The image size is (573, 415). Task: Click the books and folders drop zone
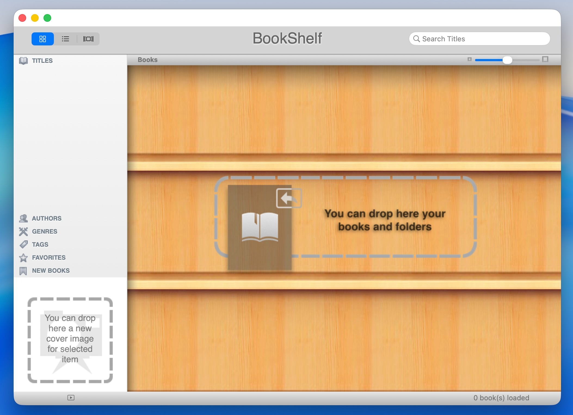coord(345,217)
